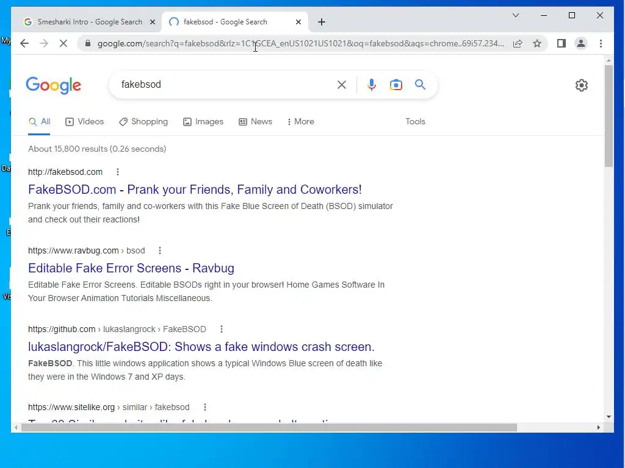Screen dimensions: 625x468
Task: Click sitelike.org › similar › fakebsod breadcrumb
Action: 109,407
